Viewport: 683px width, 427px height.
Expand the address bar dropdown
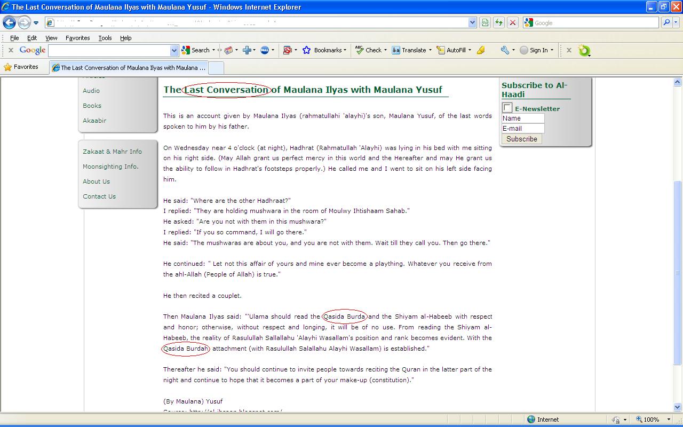(472, 22)
